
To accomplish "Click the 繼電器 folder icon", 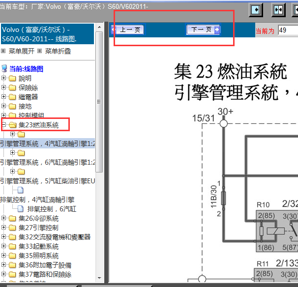I will coord(12,97).
